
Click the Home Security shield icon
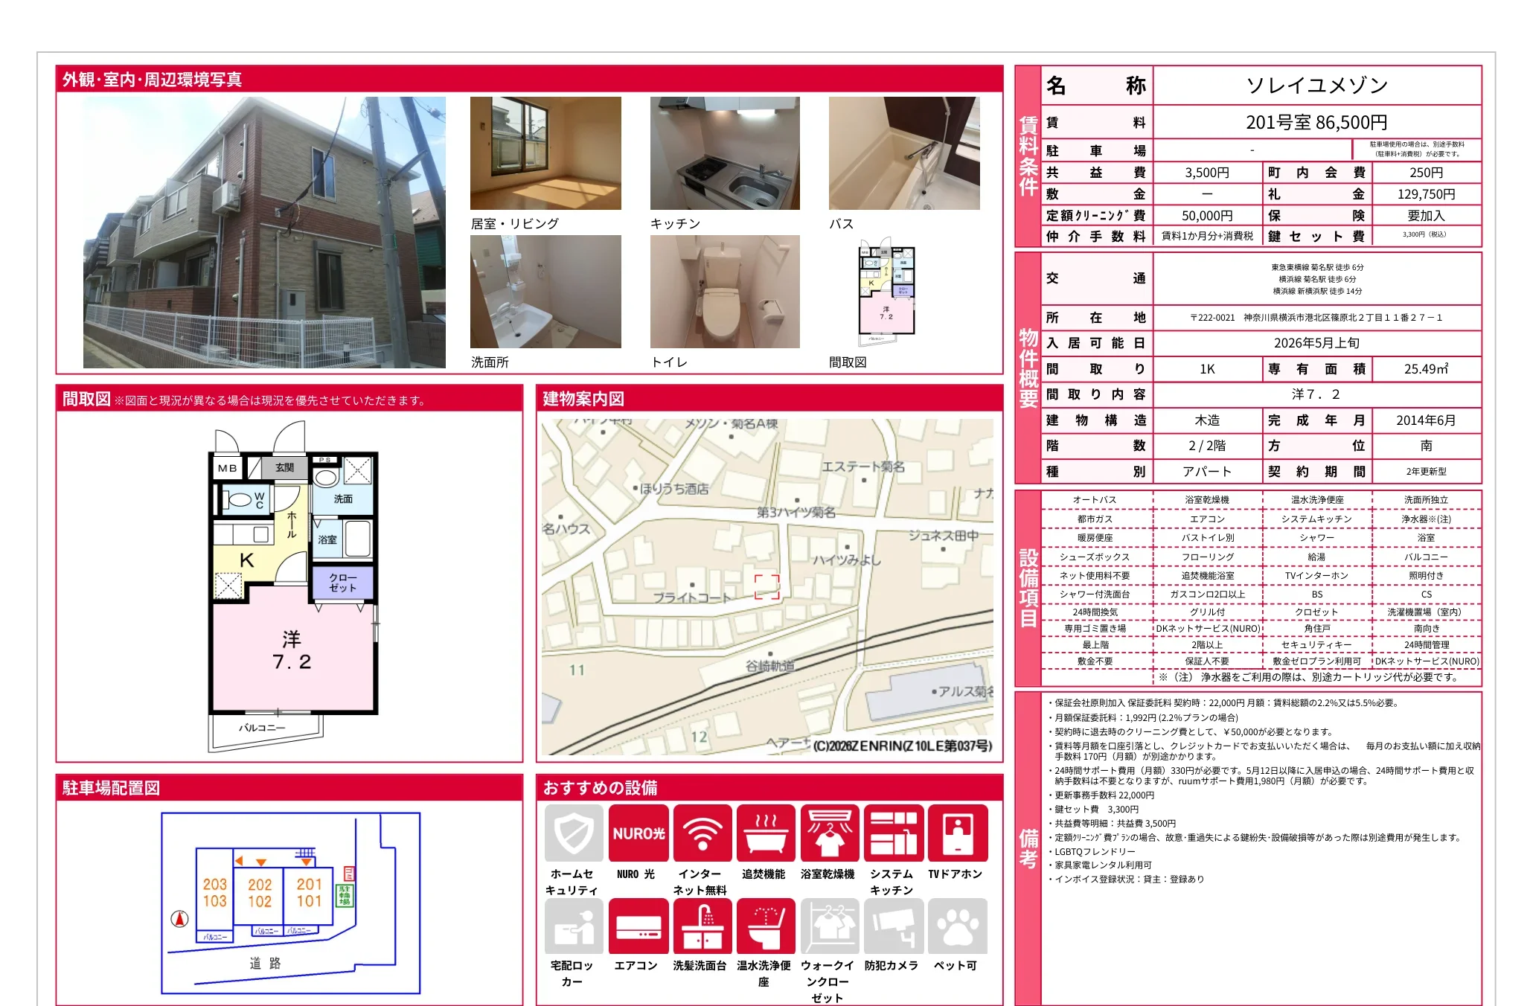(x=573, y=833)
